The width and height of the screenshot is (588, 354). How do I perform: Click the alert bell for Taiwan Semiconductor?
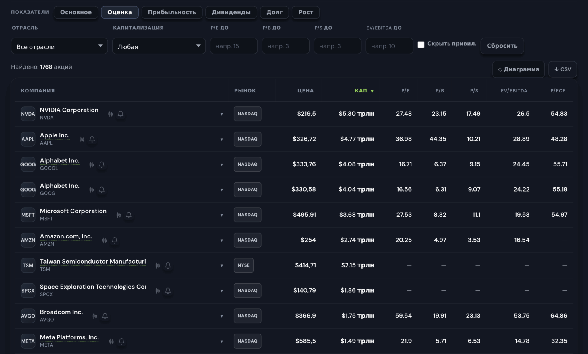click(x=168, y=265)
